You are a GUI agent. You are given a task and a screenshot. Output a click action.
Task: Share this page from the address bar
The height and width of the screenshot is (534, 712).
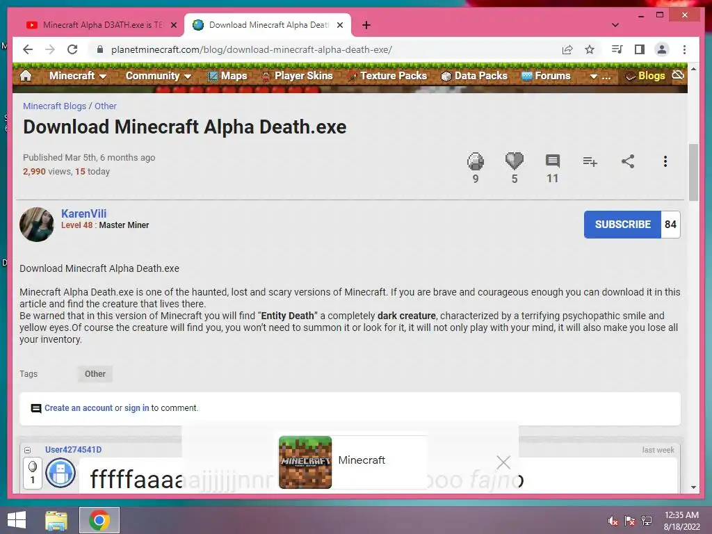coord(567,49)
